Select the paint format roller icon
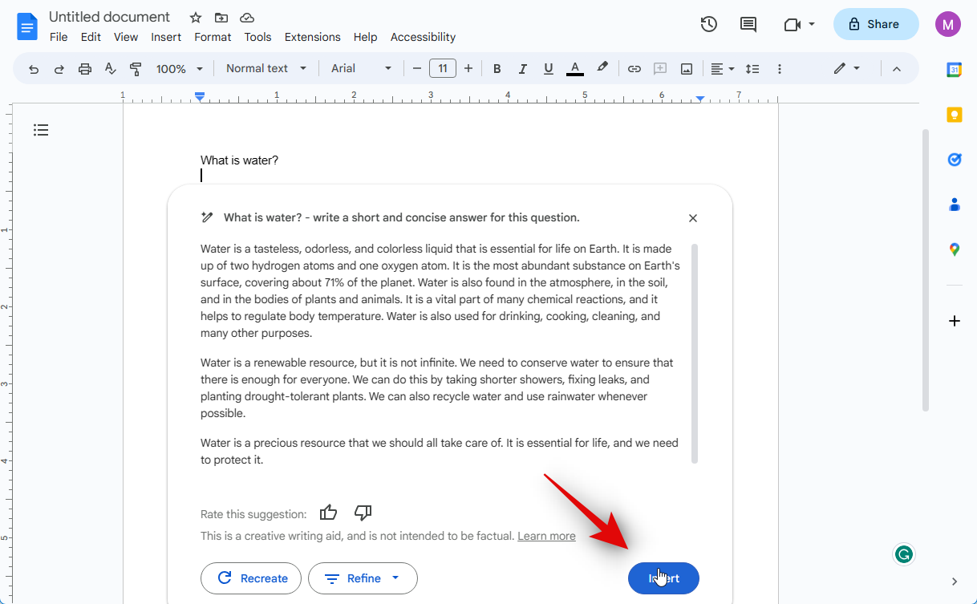 point(136,69)
